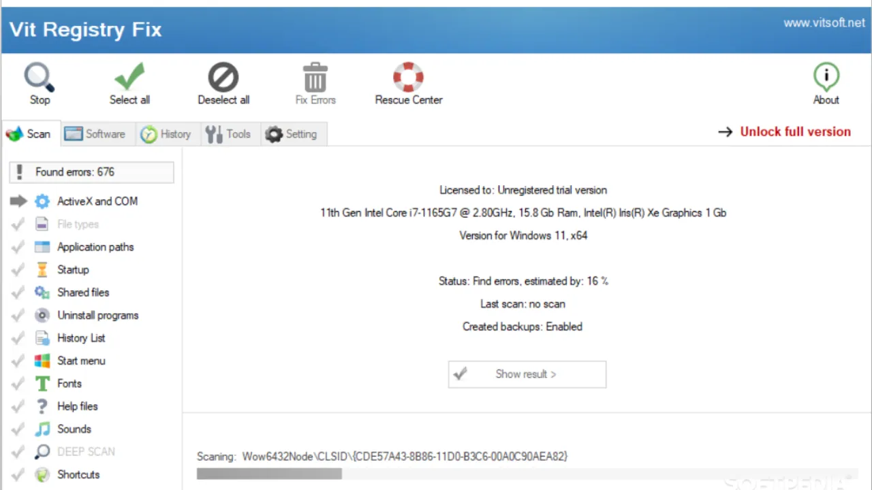Click the exclamation icon beside Found errors
This screenshot has width=872, height=490.
[x=20, y=172]
